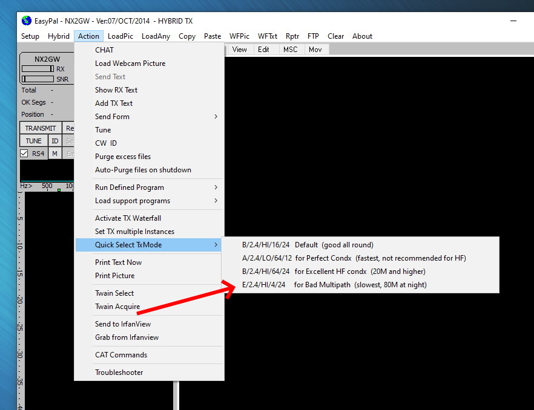The width and height of the screenshot is (534, 410).
Task: Open the Setup menu
Action: [x=30, y=36]
